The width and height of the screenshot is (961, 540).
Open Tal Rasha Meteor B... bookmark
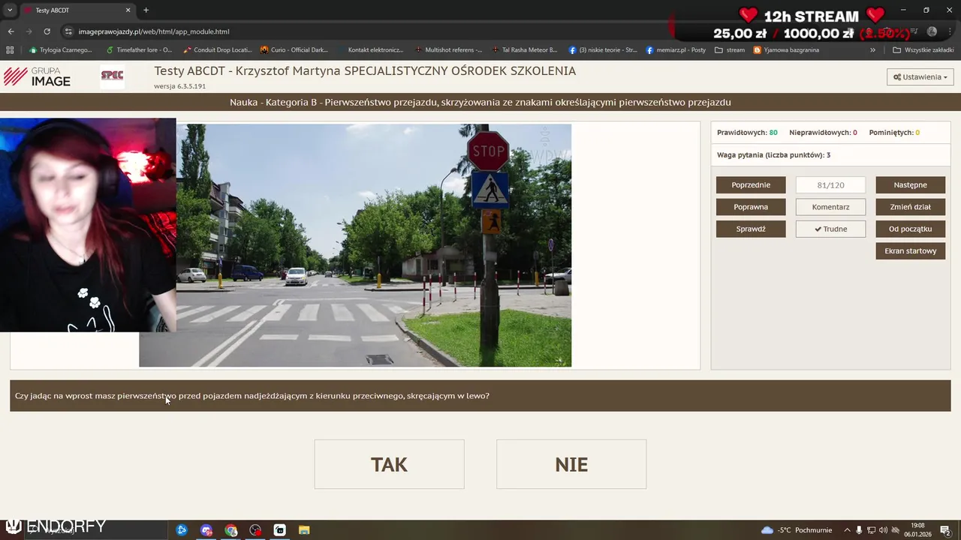525,50
